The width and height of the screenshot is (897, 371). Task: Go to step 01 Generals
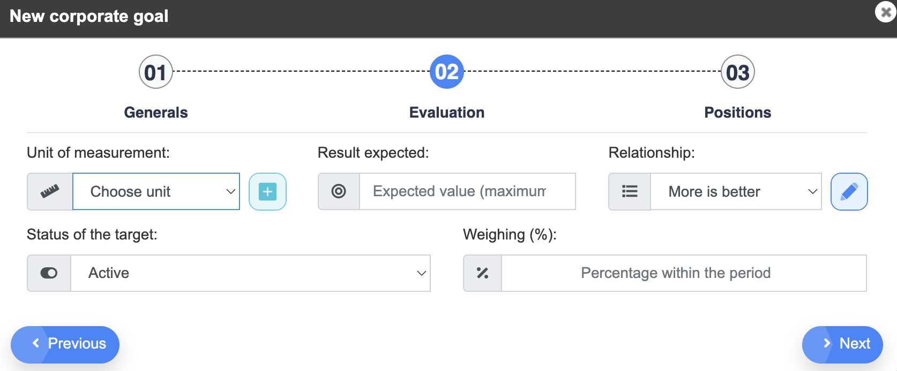(x=155, y=72)
